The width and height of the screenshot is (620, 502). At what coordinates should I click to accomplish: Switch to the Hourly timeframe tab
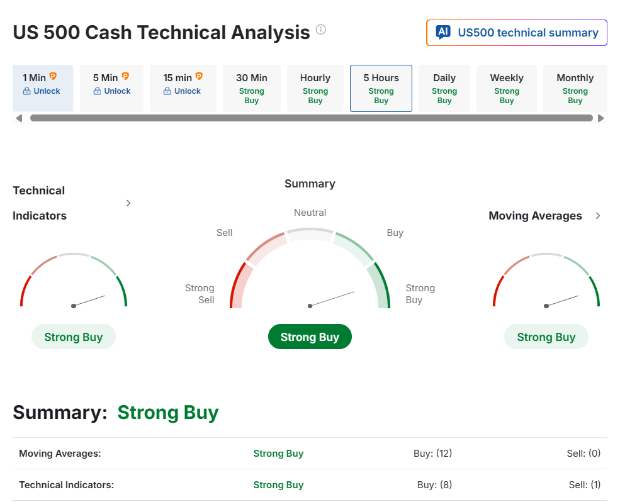click(315, 89)
